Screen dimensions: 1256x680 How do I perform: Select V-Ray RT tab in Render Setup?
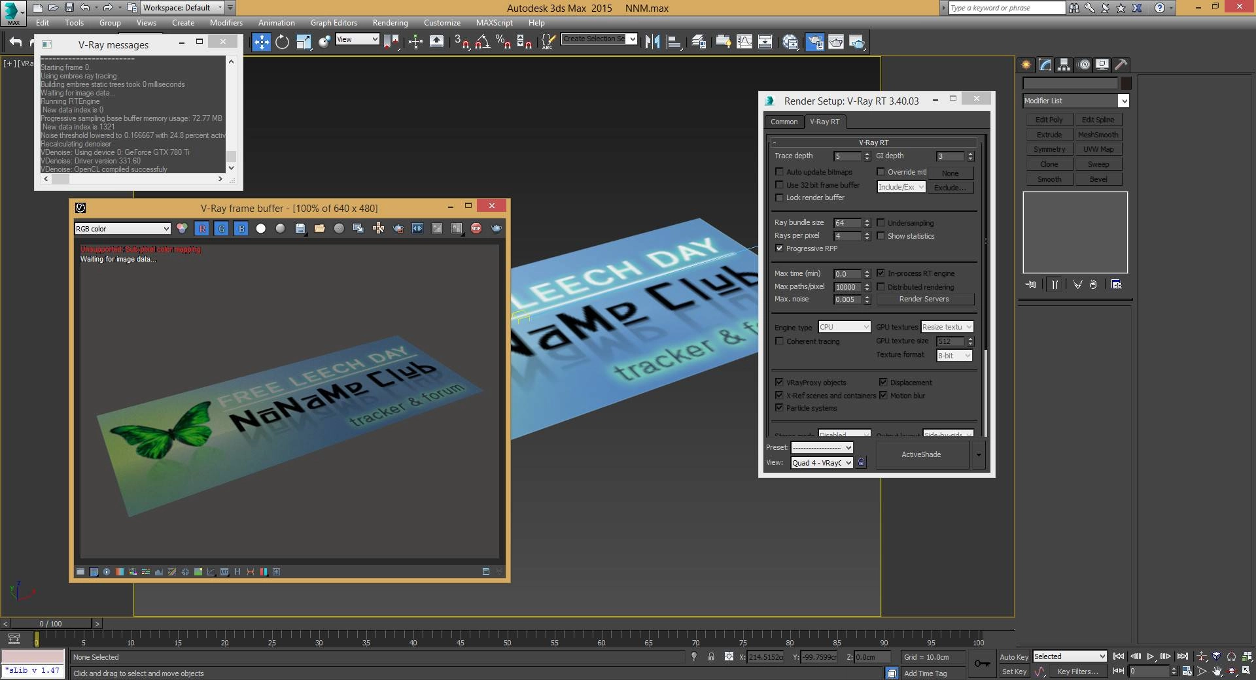coord(824,122)
